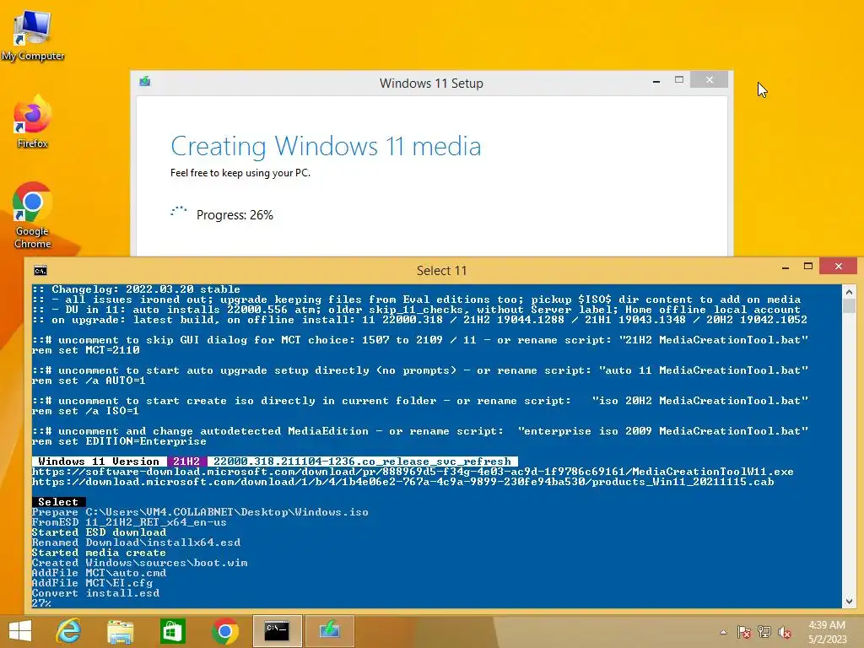The width and height of the screenshot is (864, 648).
Task: Click the Windows 11 Setup window icon
Action: 145,82
